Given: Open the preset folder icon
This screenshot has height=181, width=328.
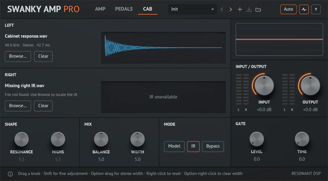Looking at the screenshot, I should pos(258,9).
